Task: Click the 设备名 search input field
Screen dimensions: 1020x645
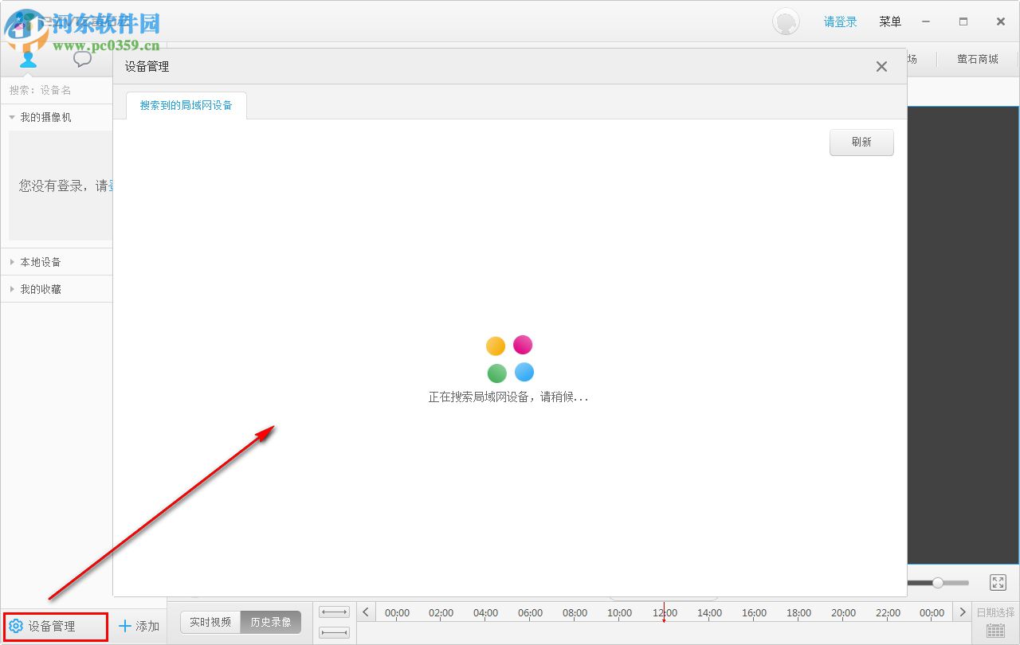Action: (x=56, y=90)
